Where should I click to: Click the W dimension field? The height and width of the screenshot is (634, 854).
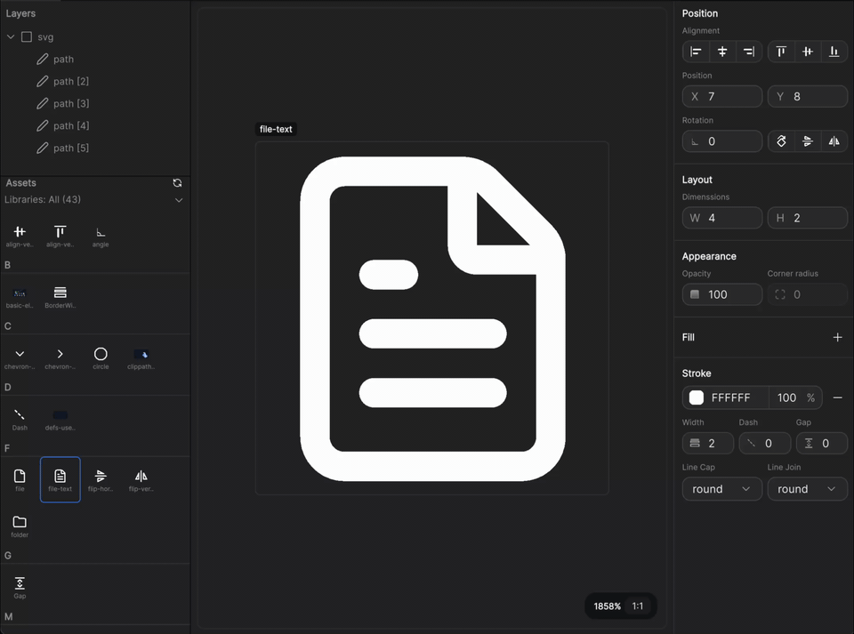click(721, 218)
